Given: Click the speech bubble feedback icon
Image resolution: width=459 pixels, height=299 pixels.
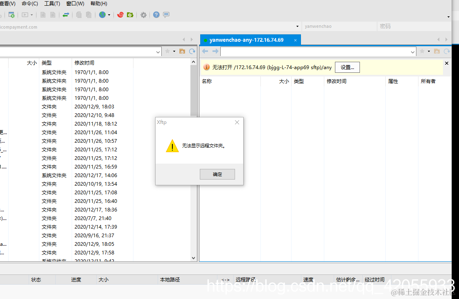Looking at the screenshot, I should [x=166, y=15].
